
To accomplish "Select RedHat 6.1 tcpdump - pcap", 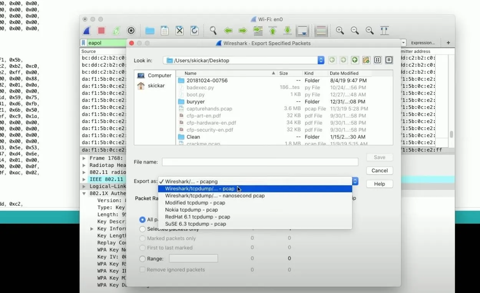I will (x=255, y=217).
